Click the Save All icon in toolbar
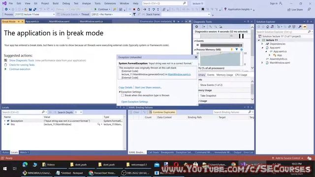 (x=35, y=9)
